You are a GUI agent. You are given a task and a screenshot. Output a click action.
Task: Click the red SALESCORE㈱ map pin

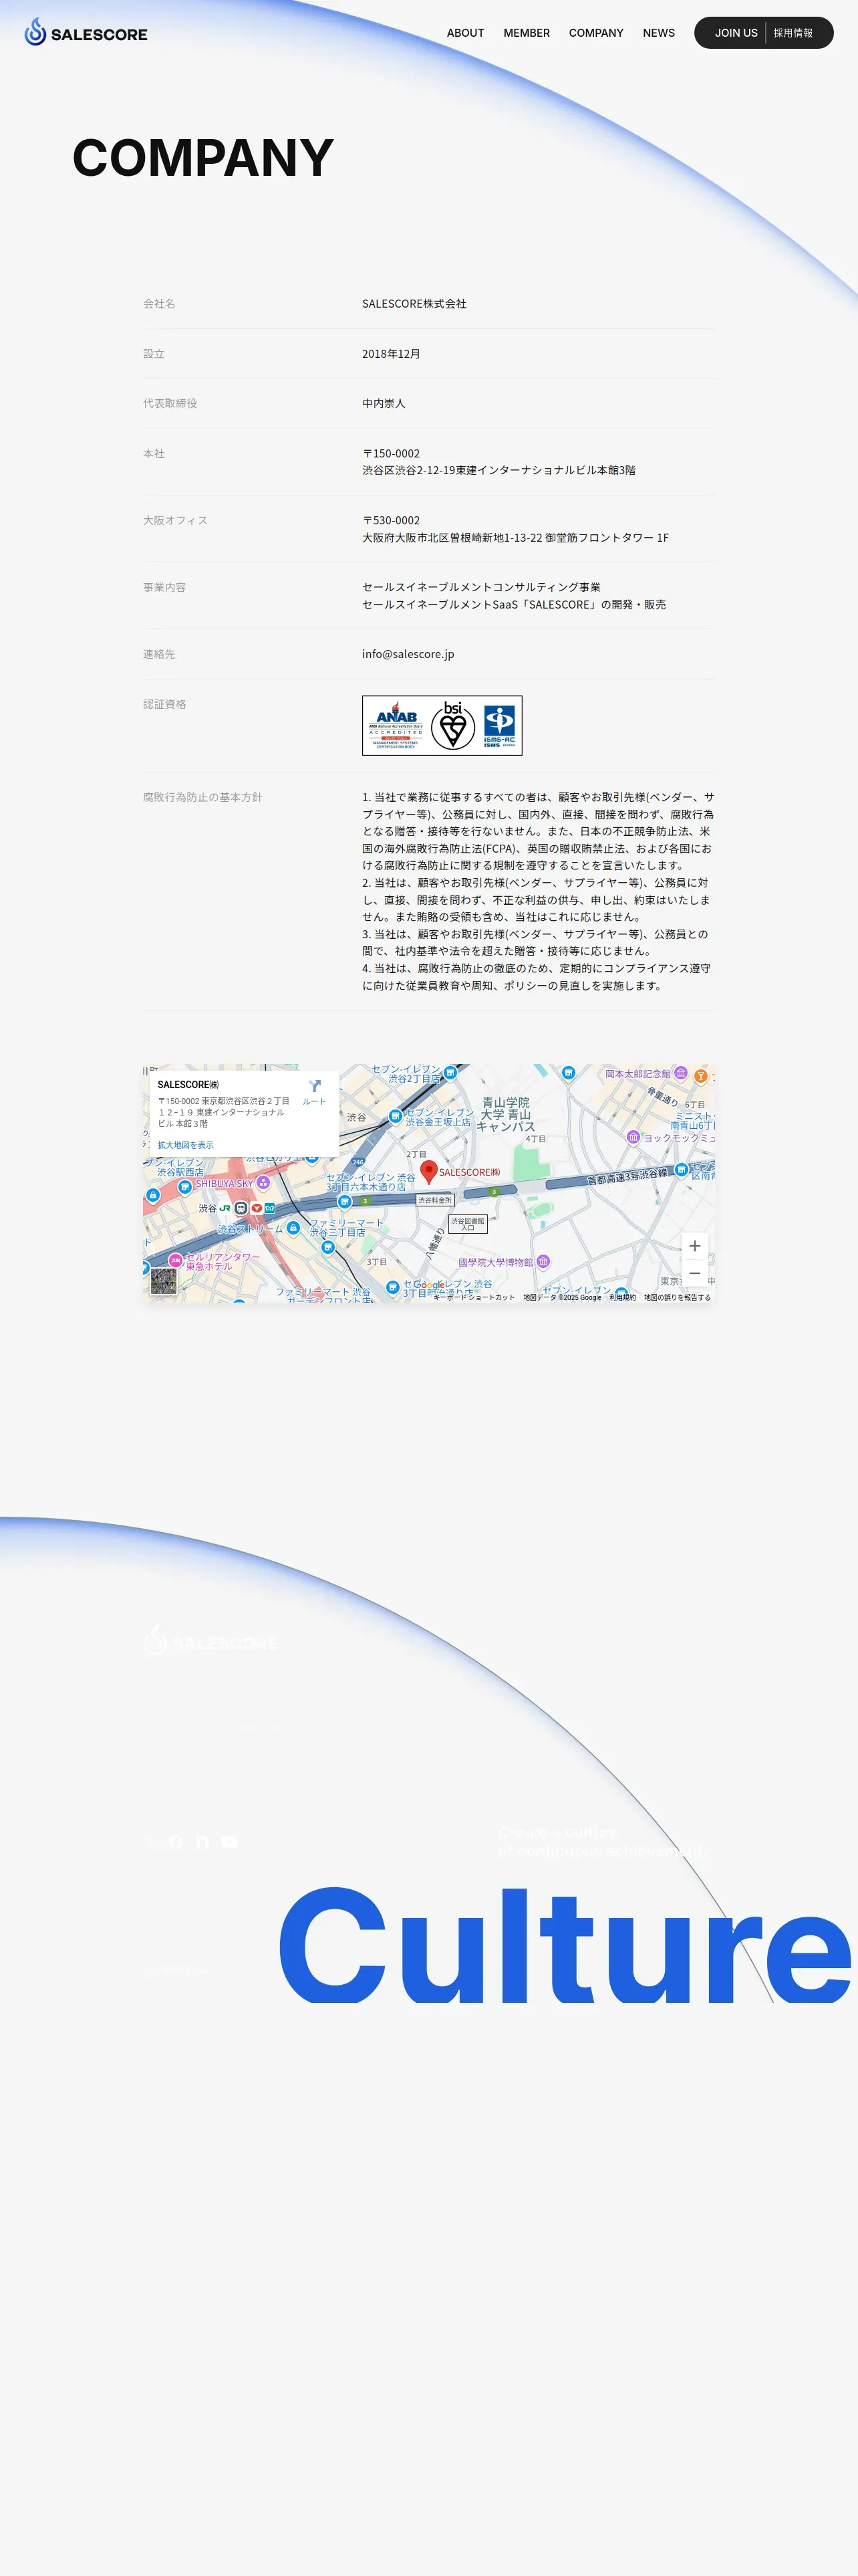tap(428, 1172)
